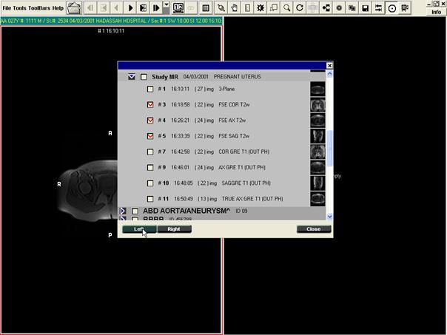This screenshot has width=447, height=335.
Task: Collapse the Study MR expander arrow
Action: coord(132,77)
